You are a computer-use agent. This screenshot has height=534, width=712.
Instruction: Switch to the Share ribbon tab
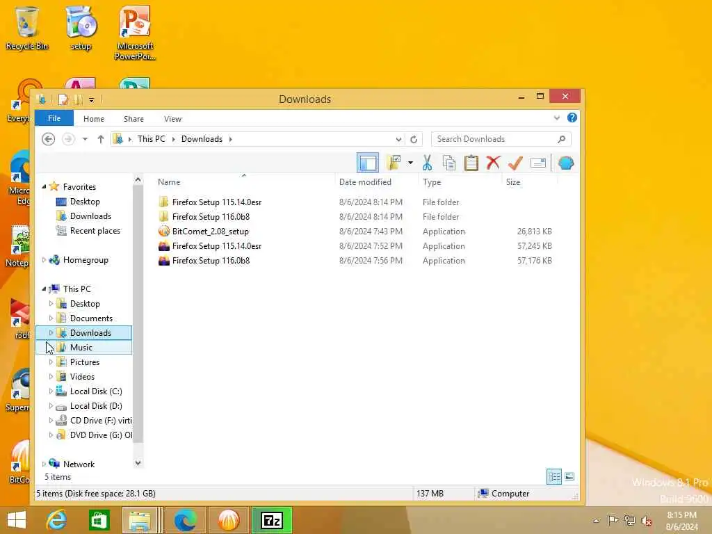[x=133, y=118]
